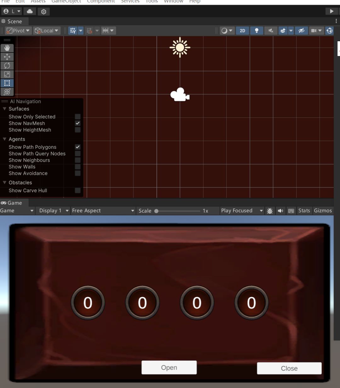Screen dimensions: 340x388
Task: Open the Game view mode dropdown
Action: tap(17, 211)
